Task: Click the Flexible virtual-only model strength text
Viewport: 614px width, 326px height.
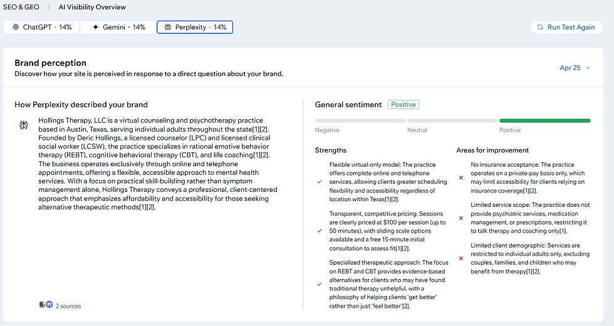Action: (388, 182)
